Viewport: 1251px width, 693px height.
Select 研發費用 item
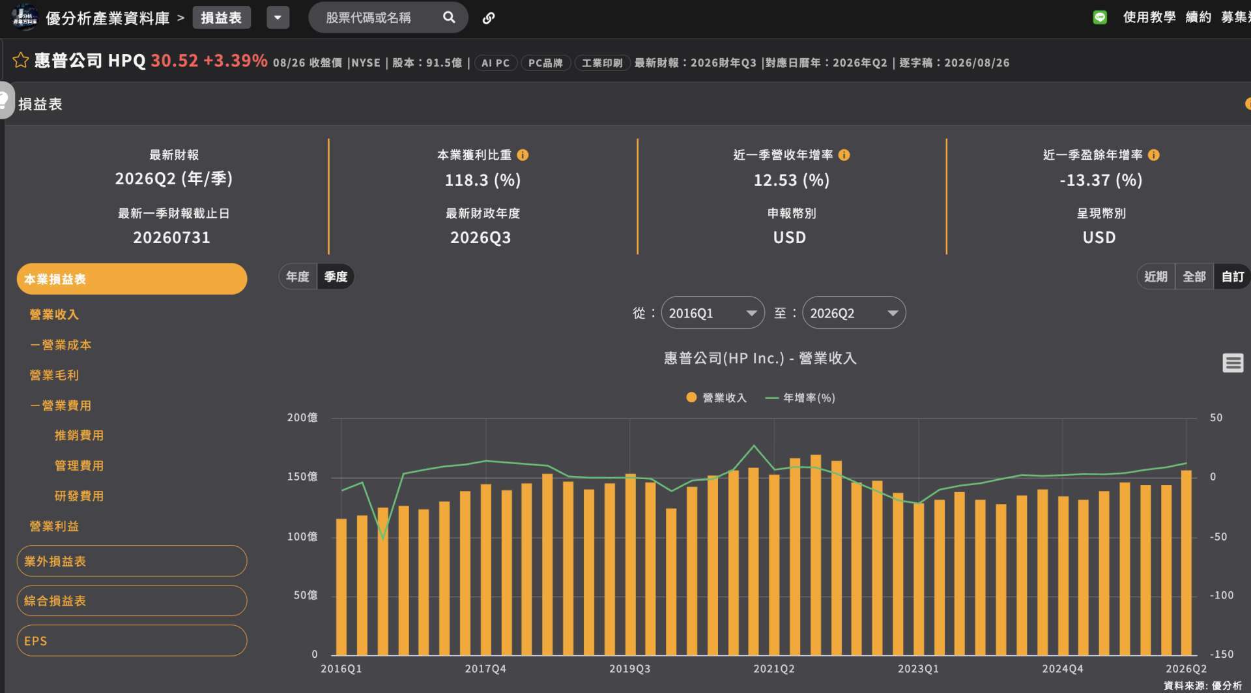(79, 496)
